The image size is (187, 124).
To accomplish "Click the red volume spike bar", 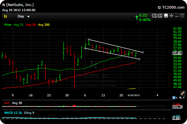I will pos(74,106).
